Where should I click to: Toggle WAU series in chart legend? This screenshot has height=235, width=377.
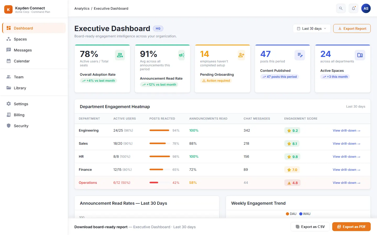click(x=305, y=214)
